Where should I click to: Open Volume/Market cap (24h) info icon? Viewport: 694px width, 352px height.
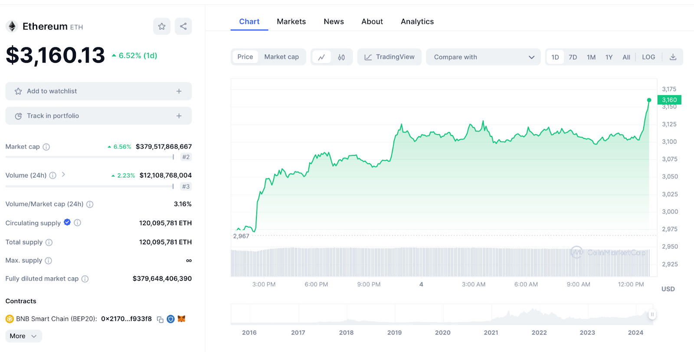coord(90,204)
